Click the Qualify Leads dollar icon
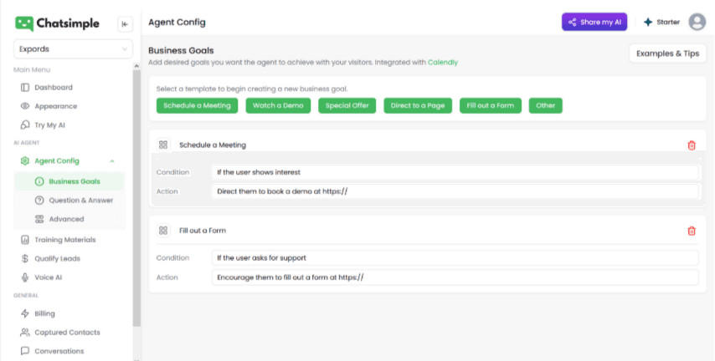The image size is (715, 361). pos(25,258)
